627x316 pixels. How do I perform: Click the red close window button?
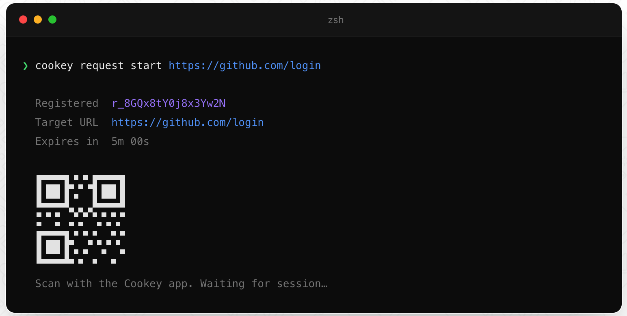[23, 19]
